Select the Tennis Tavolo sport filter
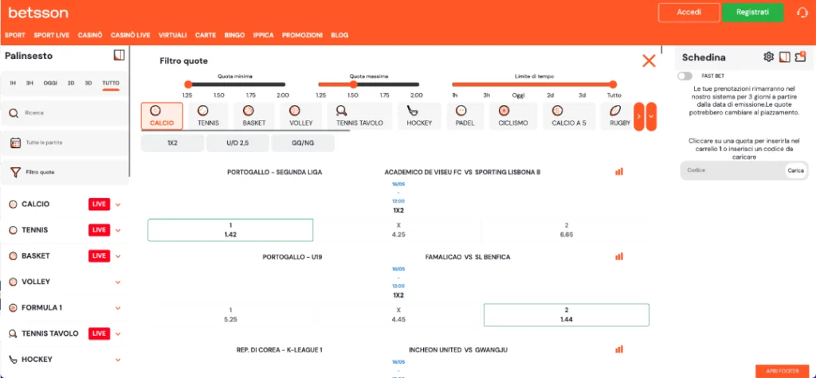Screen dimensions: 816x378 359,116
